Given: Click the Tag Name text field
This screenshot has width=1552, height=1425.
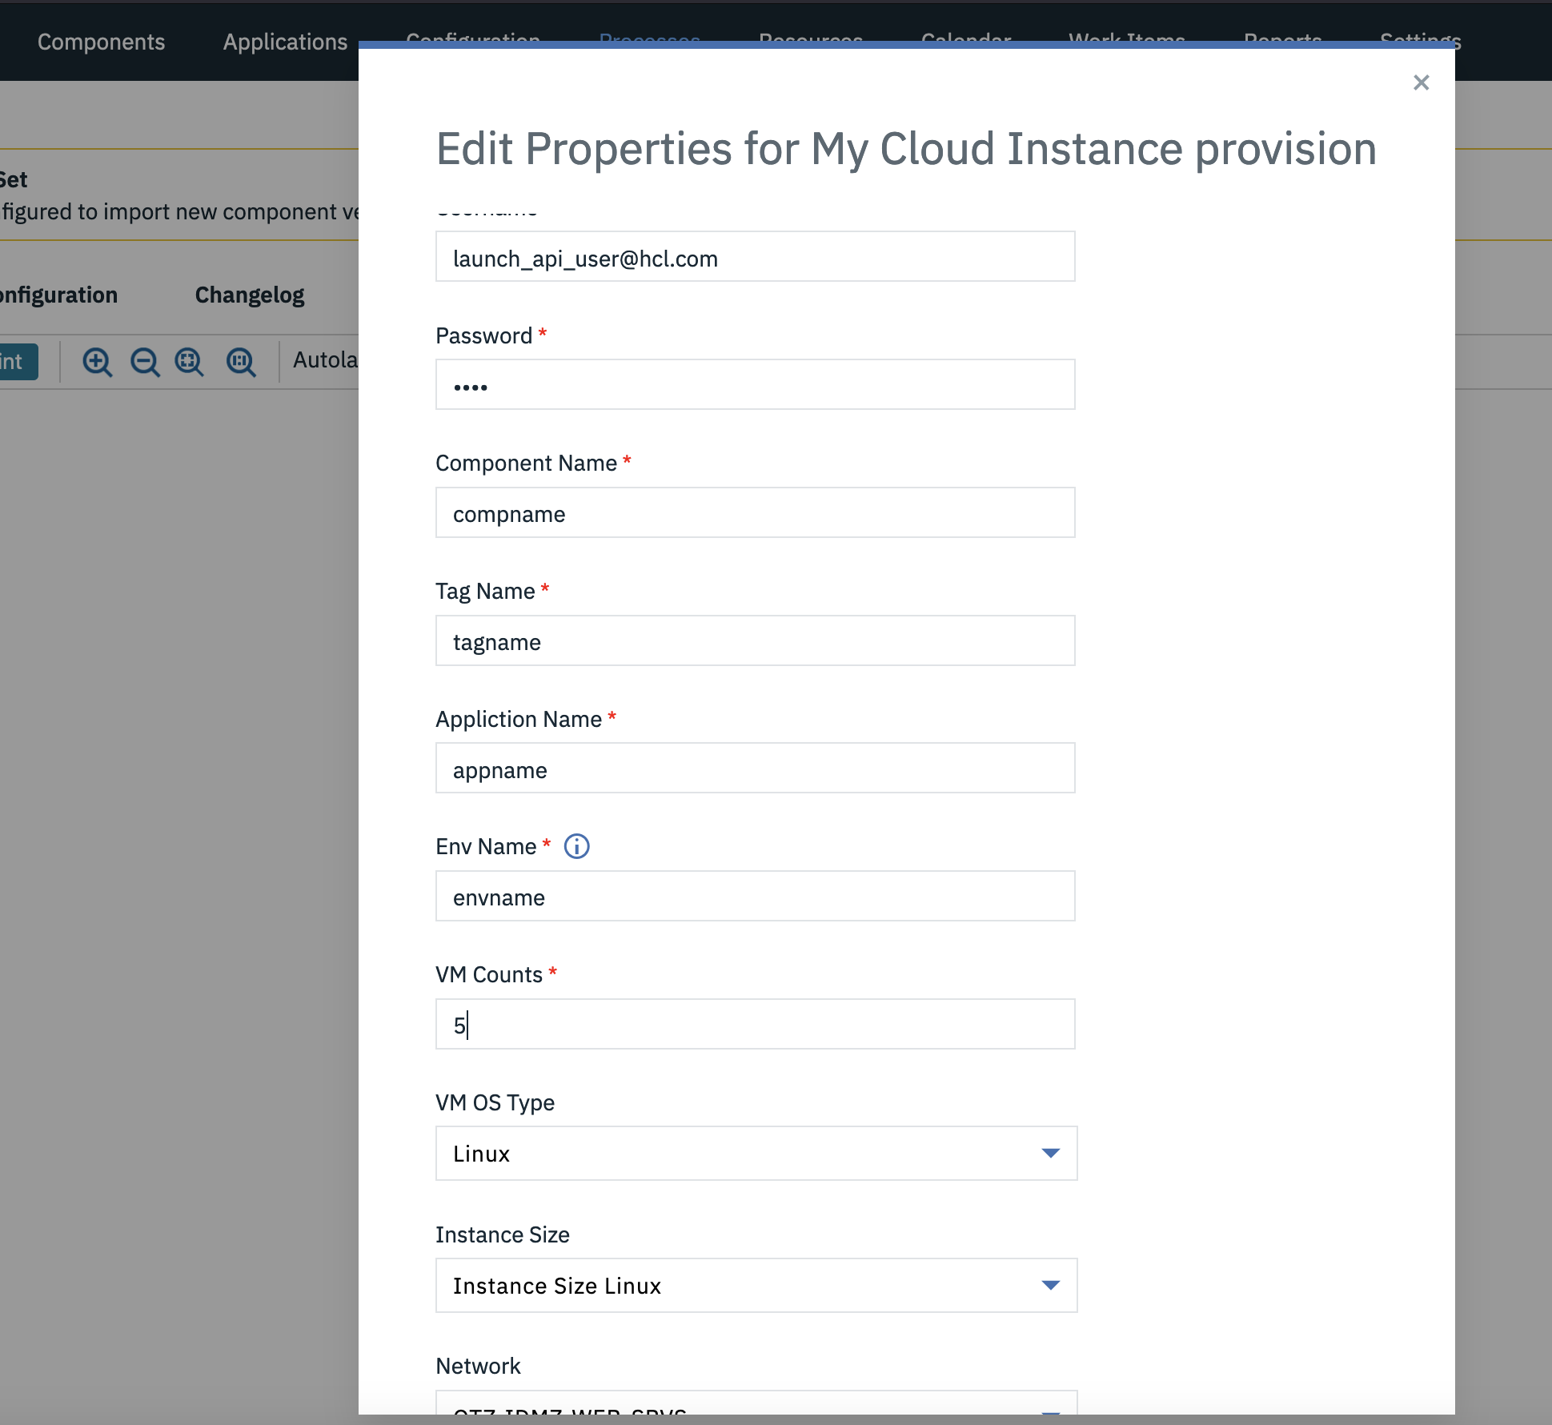Looking at the screenshot, I should pyautogui.click(x=754, y=641).
